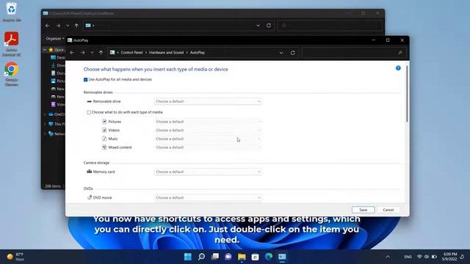Refresh the AutoPlay Control Panel page
This screenshot has width=470, height=264.
click(x=292, y=53)
